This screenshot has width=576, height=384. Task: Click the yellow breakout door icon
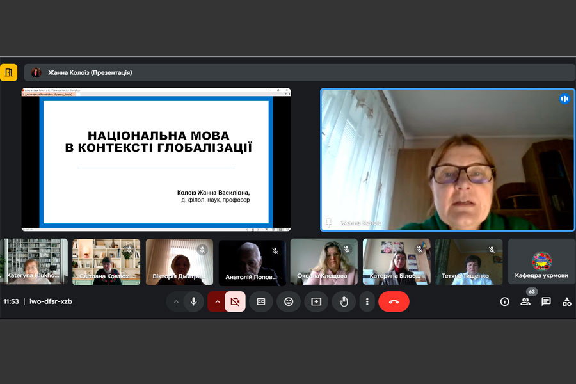coord(8,72)
